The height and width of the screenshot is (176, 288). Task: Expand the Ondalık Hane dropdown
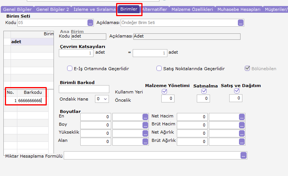pos(102,99)
